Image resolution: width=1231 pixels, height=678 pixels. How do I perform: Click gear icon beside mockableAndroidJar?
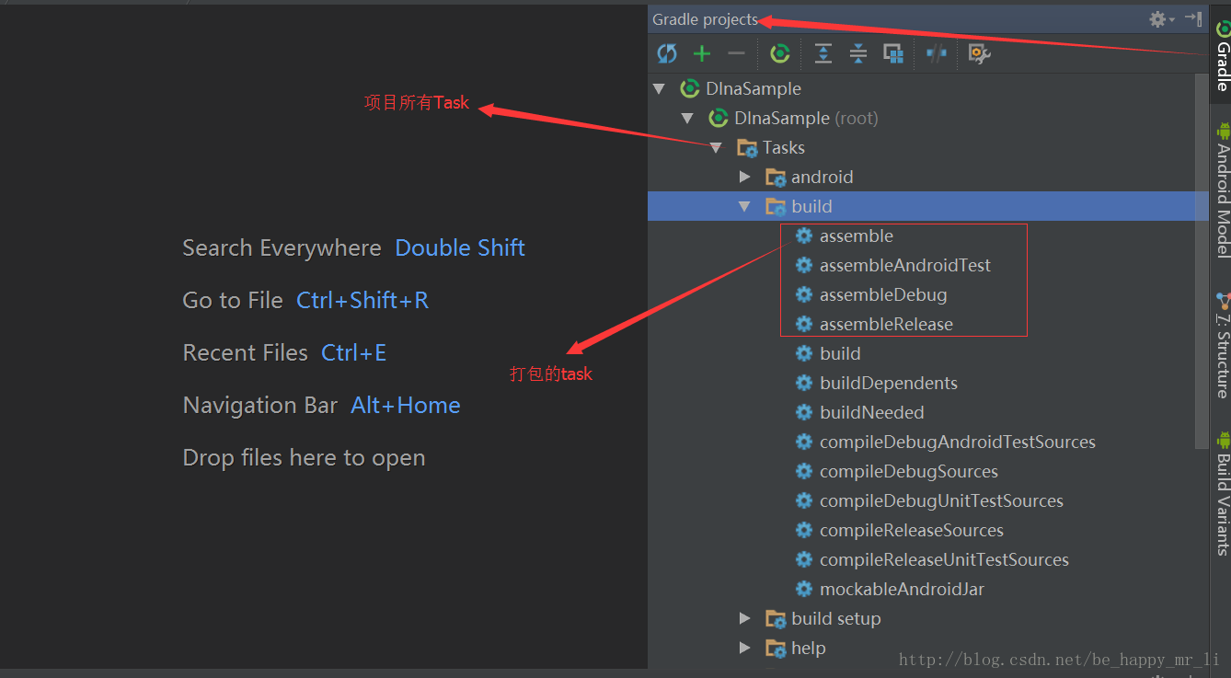pyautogui.click(x=804, y=590)
